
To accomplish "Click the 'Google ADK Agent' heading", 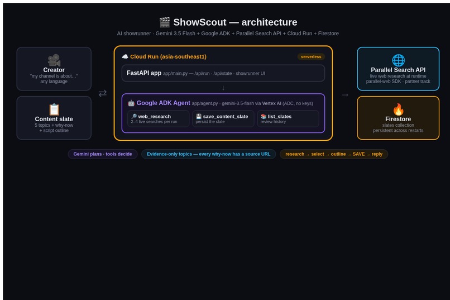I will (163, 103).
